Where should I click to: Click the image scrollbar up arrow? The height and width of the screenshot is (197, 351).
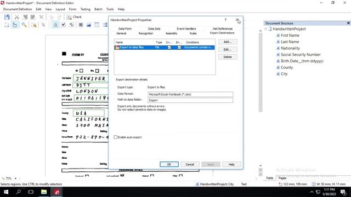click(x=261, y=31)
